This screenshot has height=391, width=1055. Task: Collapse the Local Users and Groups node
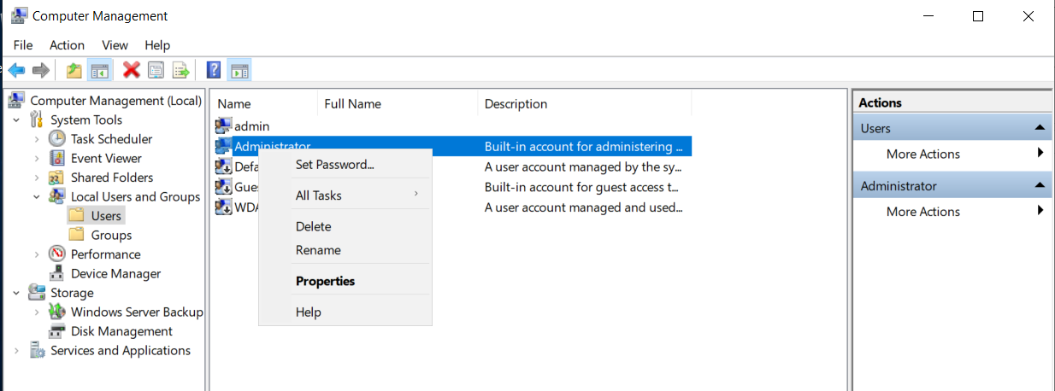(x=37, y=197)
